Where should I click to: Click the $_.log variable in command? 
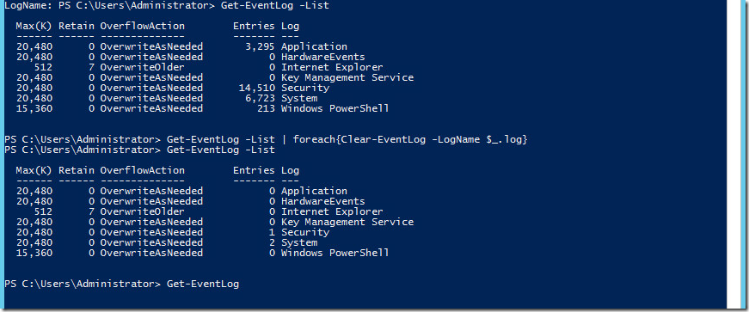pos(502,139)
